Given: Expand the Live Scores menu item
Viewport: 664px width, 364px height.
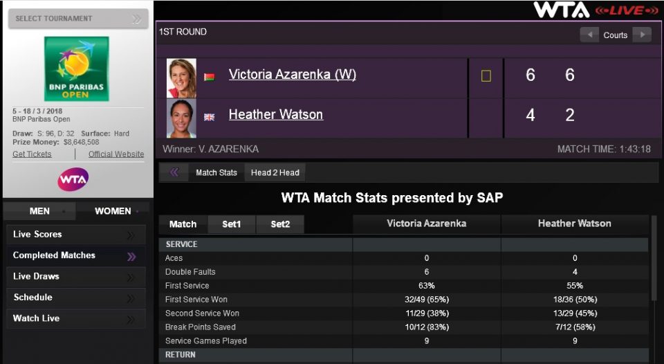Looking at the screenshot, I should (x=75, y=235).
